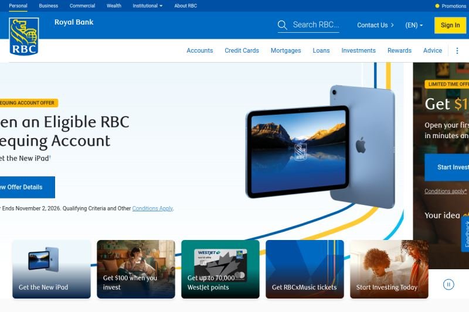Open the Rewards menu
This screenshot has height=312, width=469.
tap(399, 50)
